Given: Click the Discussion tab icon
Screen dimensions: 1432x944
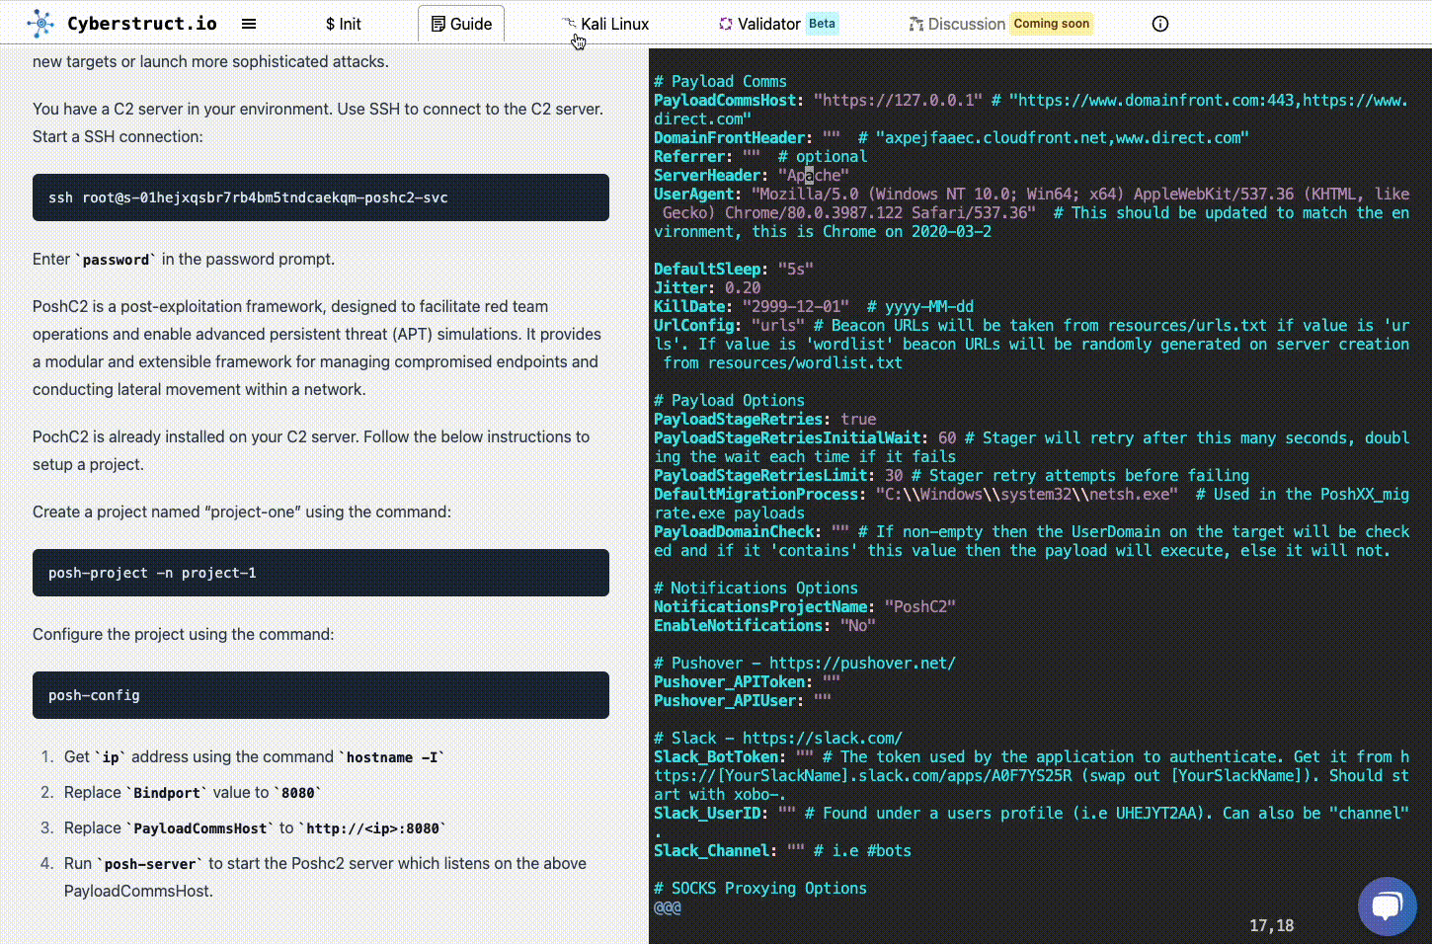Looking at the screenshot, I should [915, 24].
